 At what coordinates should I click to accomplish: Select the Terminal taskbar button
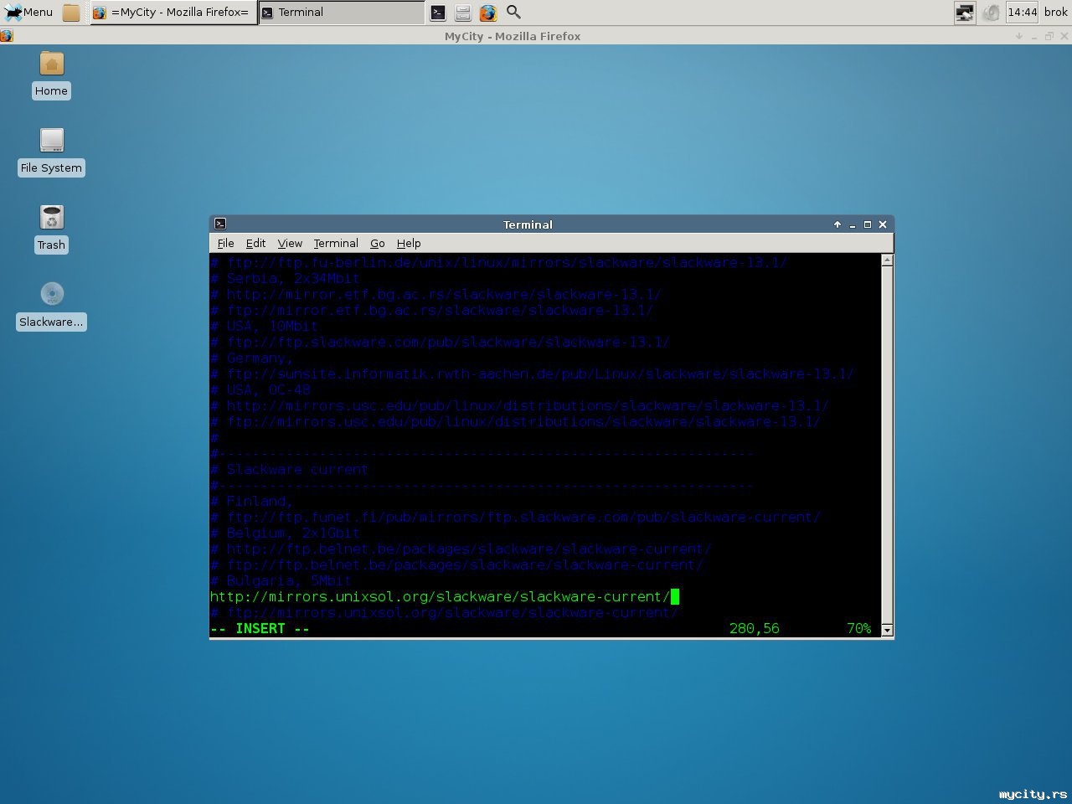pos(341,12)
